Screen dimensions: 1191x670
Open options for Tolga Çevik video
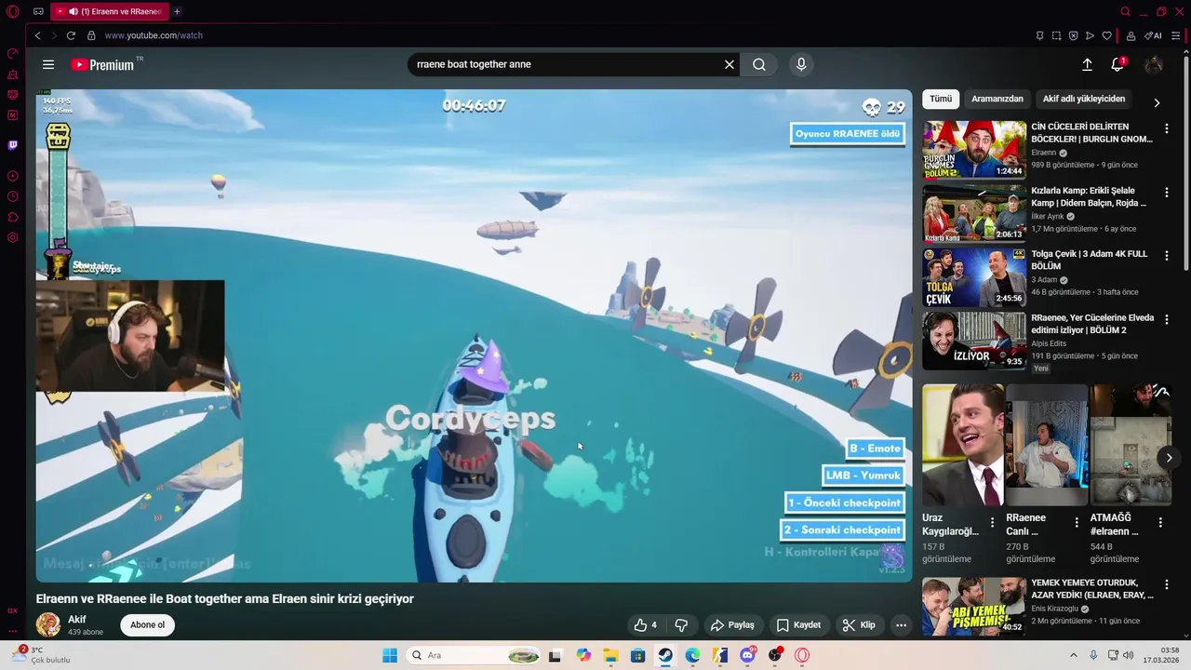point(1166,255)
